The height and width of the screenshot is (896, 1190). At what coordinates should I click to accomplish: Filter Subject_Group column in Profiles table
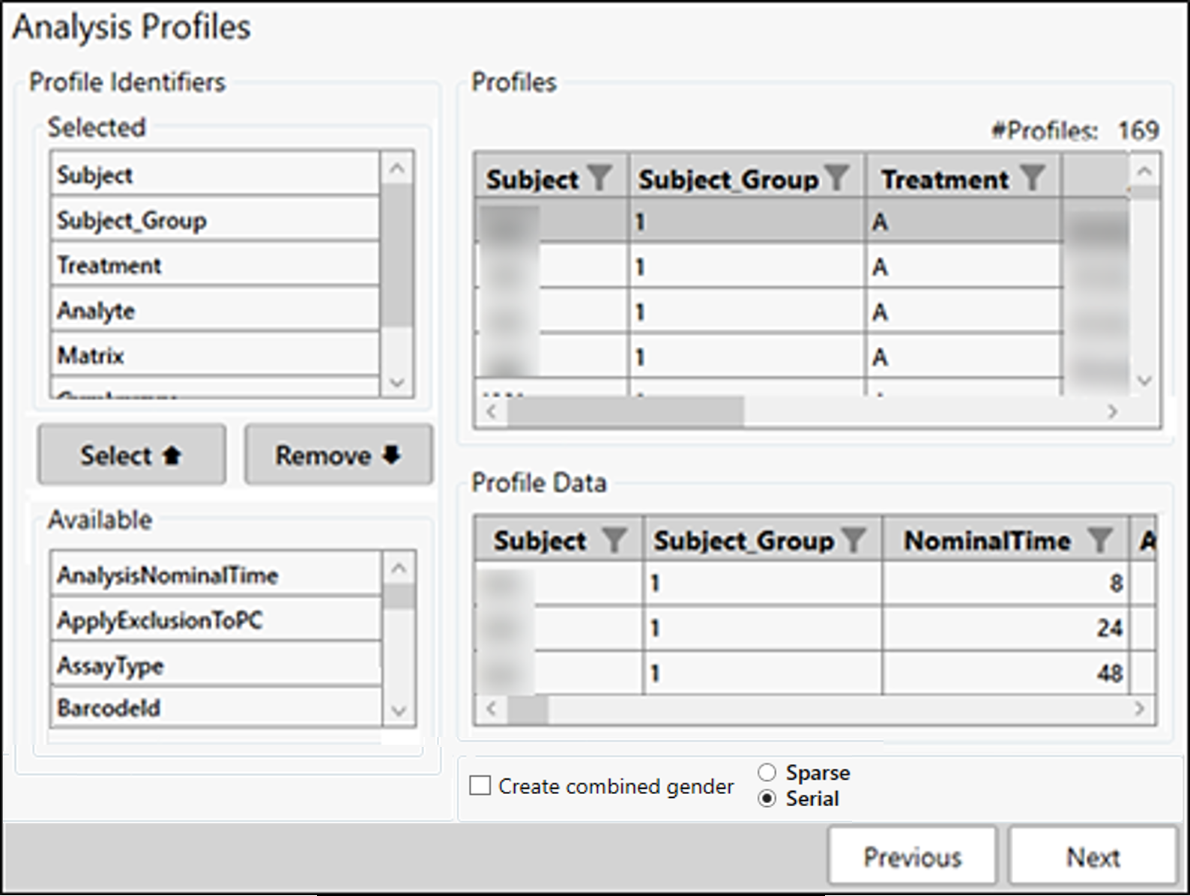(837, 178)
